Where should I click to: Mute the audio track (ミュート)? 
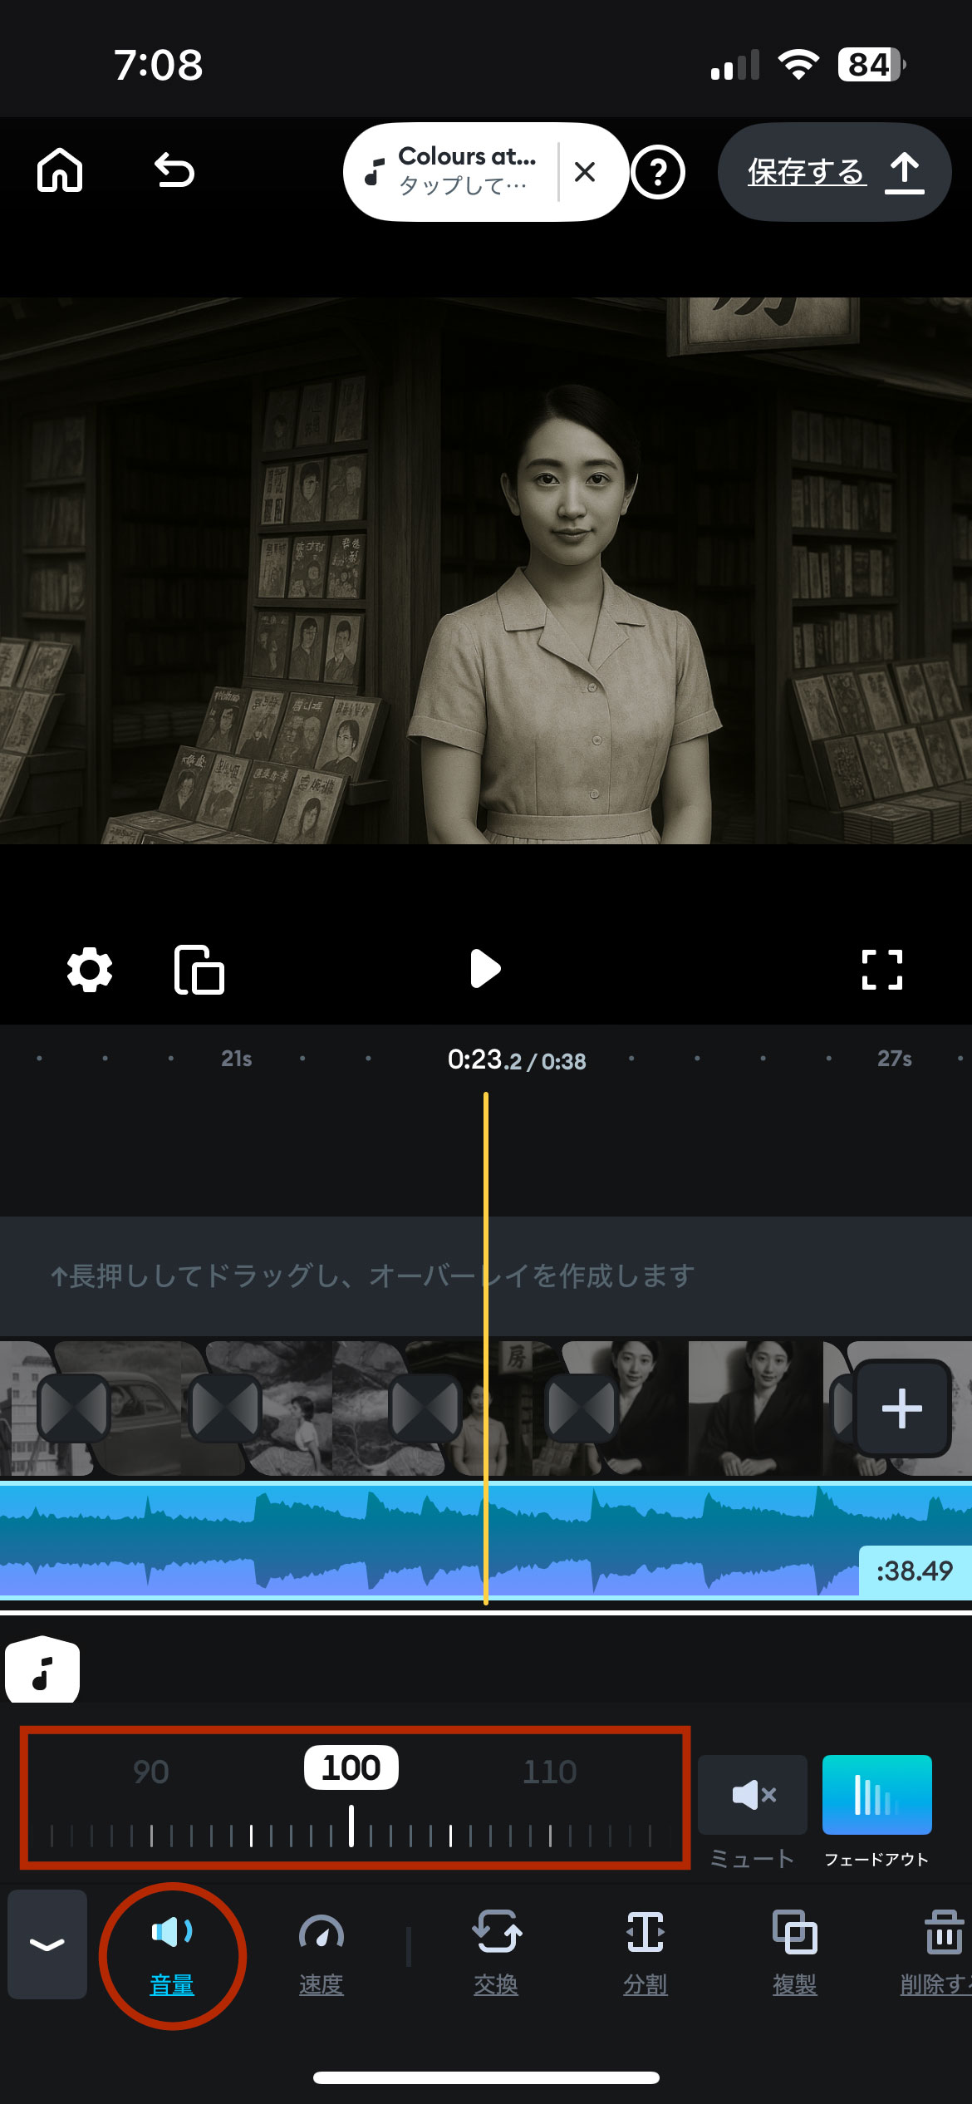tap(753, 1795)
